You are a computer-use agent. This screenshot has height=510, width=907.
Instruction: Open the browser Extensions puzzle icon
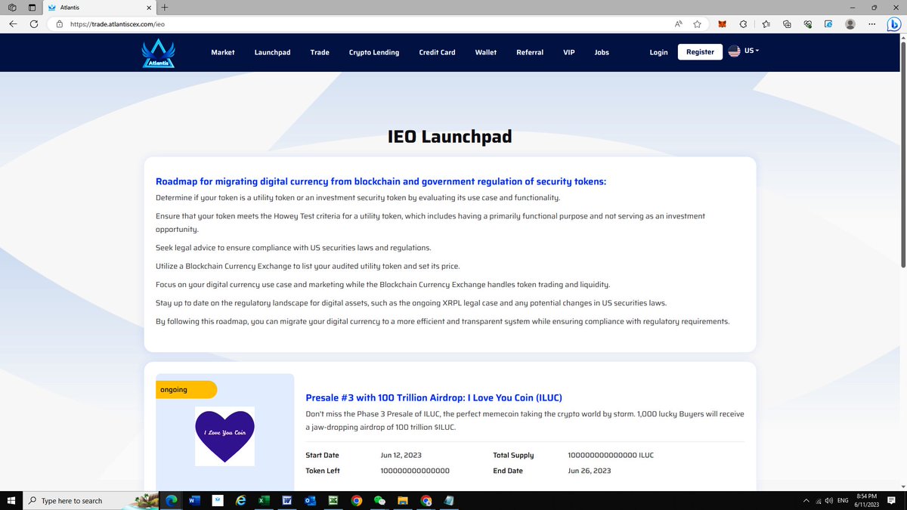[743, 24]
